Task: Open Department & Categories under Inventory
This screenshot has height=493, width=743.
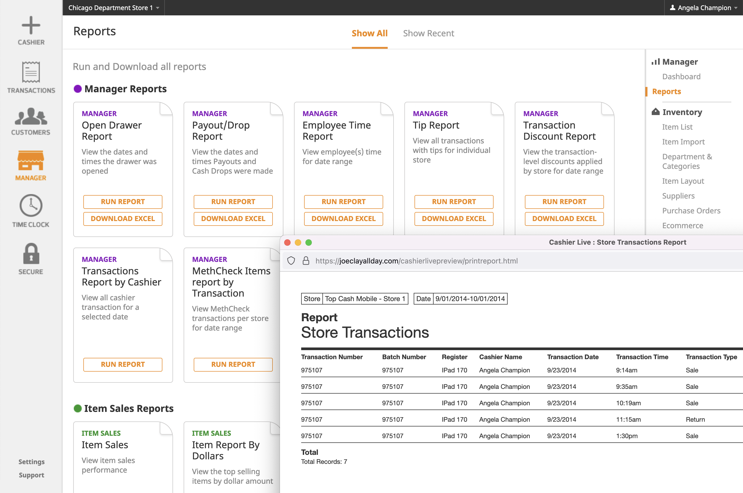Action: [x=687, y=161]
